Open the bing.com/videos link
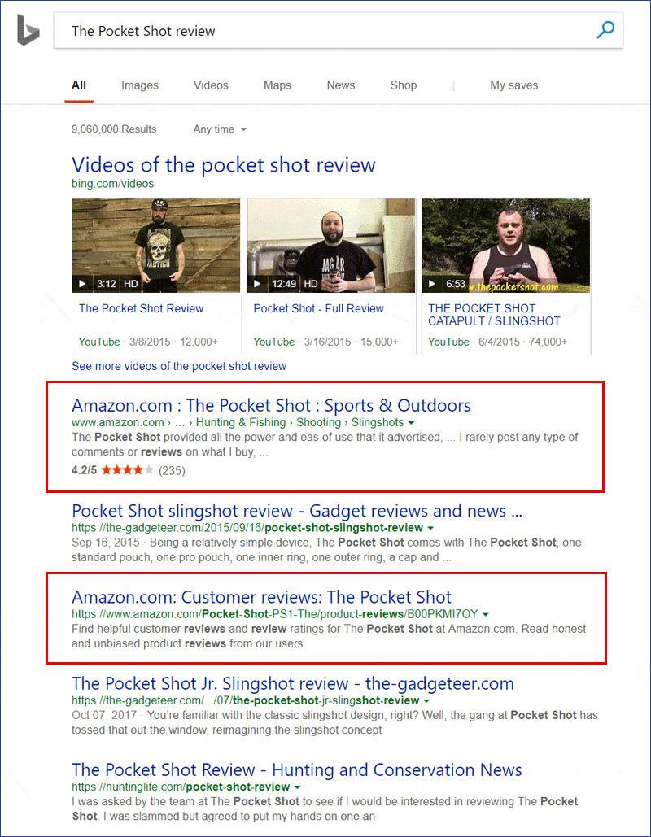Screen dimensions: 651x837 [x=112, y=184]
